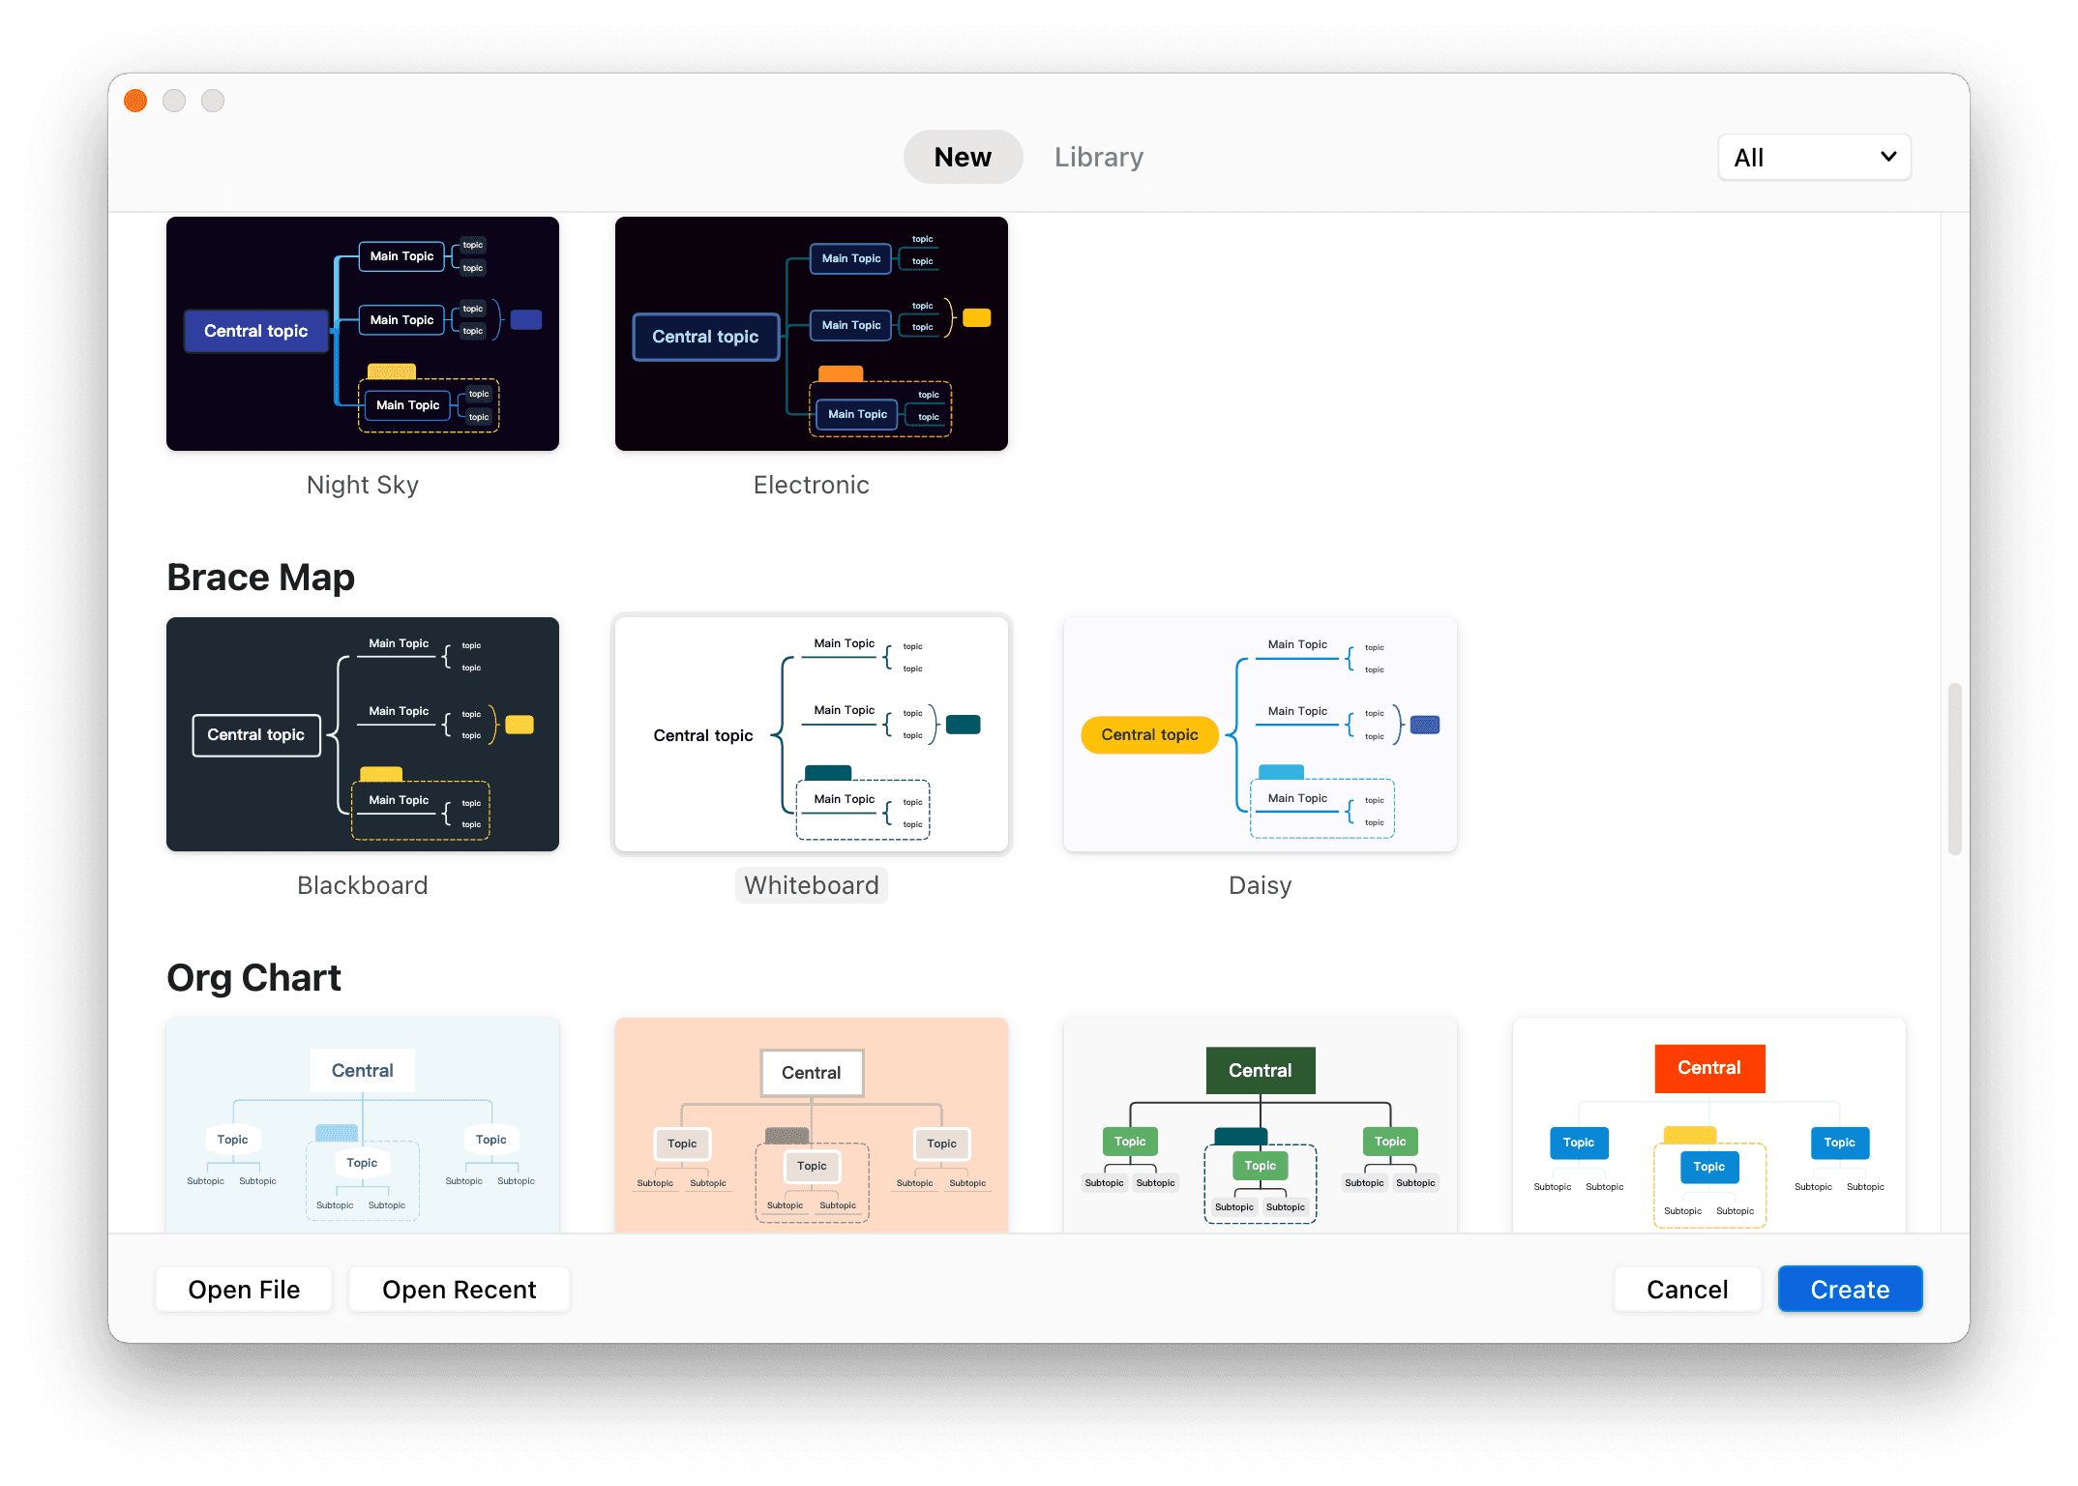
Task: Choose the Whiteboard brace map template
Action: tap(812, 734)
